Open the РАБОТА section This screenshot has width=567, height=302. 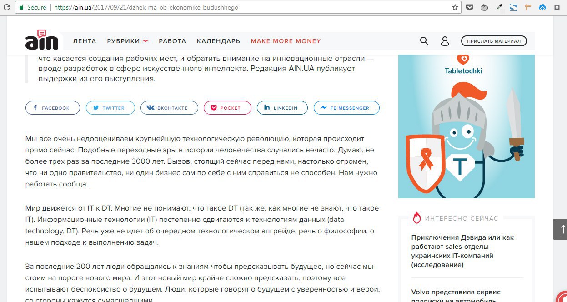[x=172, y=41]
